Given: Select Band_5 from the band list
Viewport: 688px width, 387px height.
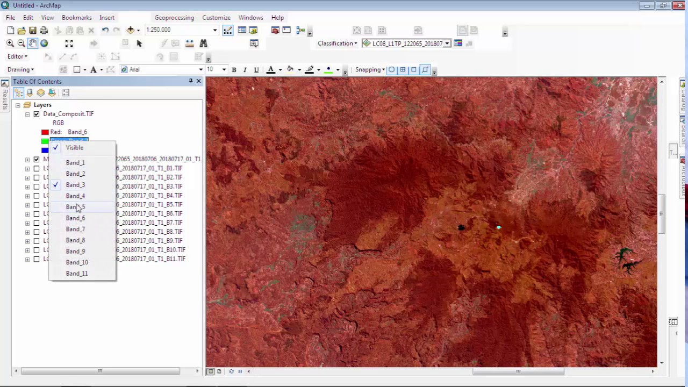Looking at the screenshot, I should (x=82, y=207).
